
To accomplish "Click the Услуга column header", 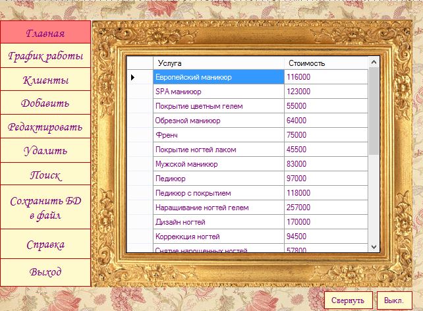I will coord(219,63).
